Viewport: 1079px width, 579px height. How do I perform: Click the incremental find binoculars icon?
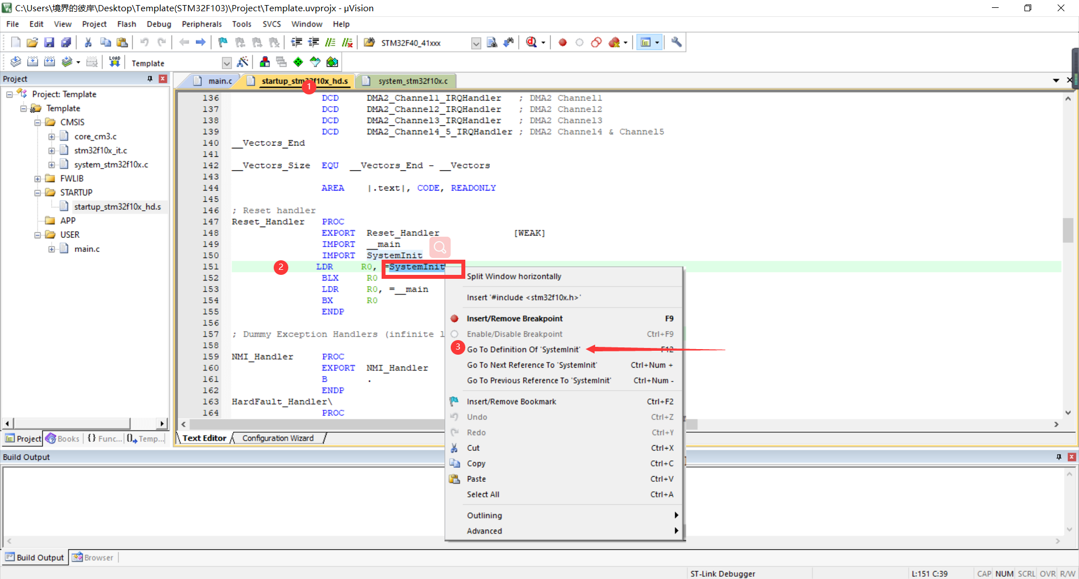click(509, 42)
